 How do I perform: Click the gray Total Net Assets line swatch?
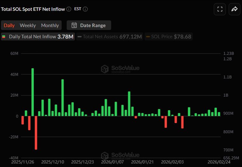click(79, 37)
